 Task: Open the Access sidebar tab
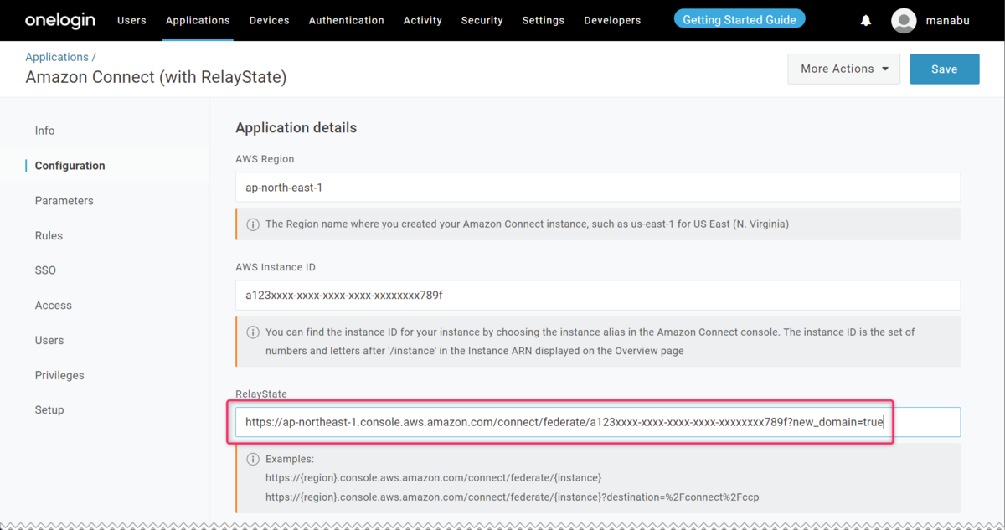point(54,306)
